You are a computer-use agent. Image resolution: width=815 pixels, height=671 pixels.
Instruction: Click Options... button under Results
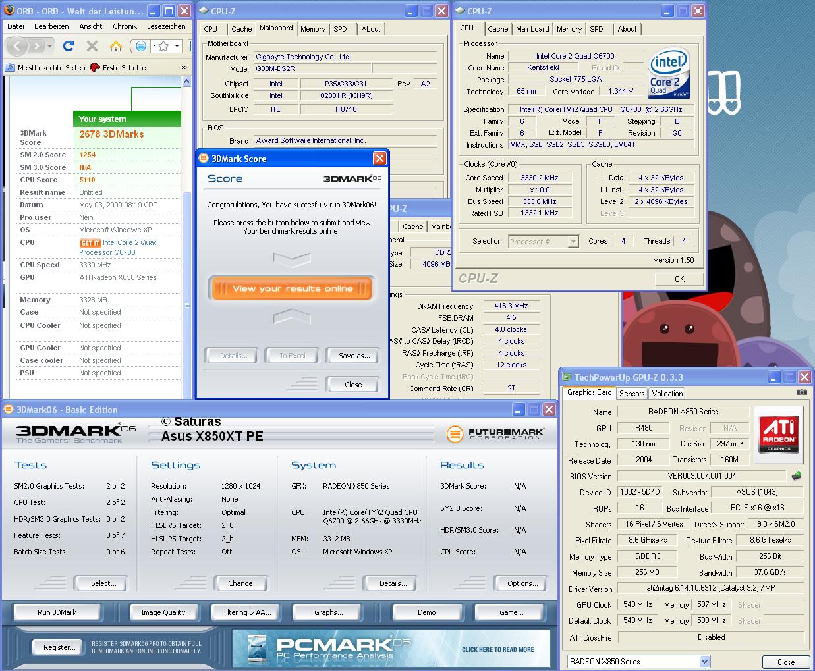point(522,583)
